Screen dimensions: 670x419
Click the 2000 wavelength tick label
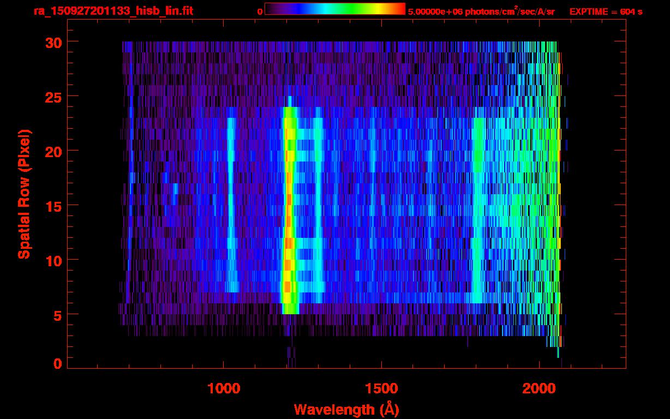(x=539, y=388)
